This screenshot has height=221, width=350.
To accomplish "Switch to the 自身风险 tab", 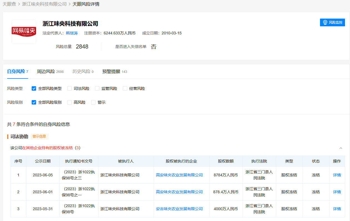I will click(18, 72).
